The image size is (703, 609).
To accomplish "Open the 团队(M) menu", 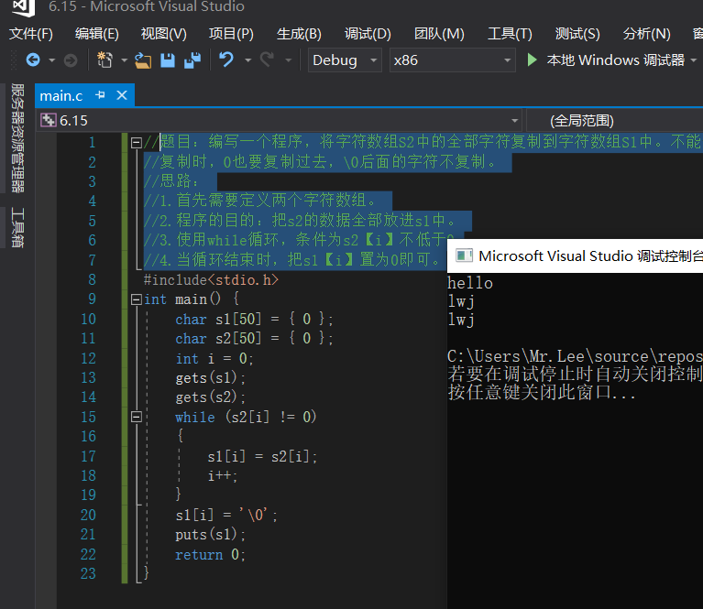I will [439, 34].
